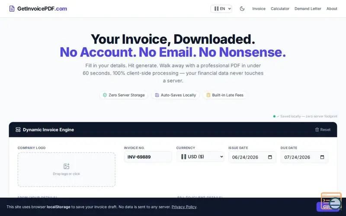This screenshot has width=346, height=216.
Task: Open the Calculator nav item
Action: 280,9
